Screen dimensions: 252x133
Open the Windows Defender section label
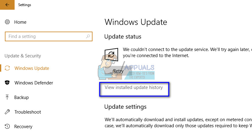pyautogui.click(x=34, y=83)
